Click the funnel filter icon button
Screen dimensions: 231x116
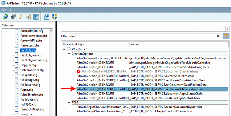[226, 36]
